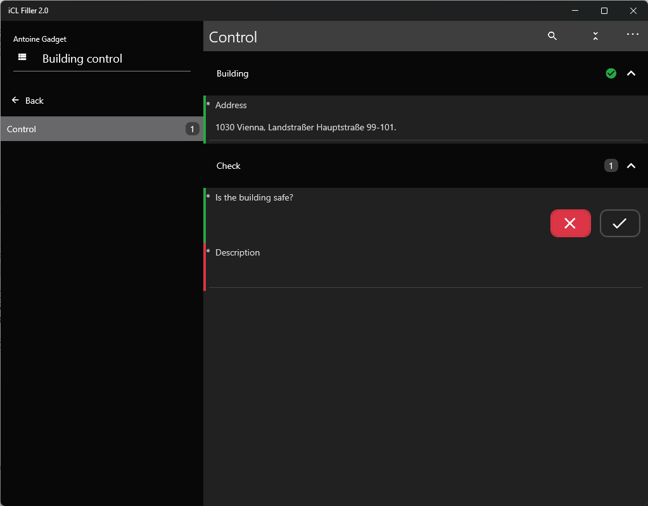Viewport: 648px width, 506px height.
Task: Collapse the Building section chevron
Action: [x=631, y=73]
